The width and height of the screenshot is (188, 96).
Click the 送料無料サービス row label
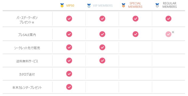[x=27, y=61]
